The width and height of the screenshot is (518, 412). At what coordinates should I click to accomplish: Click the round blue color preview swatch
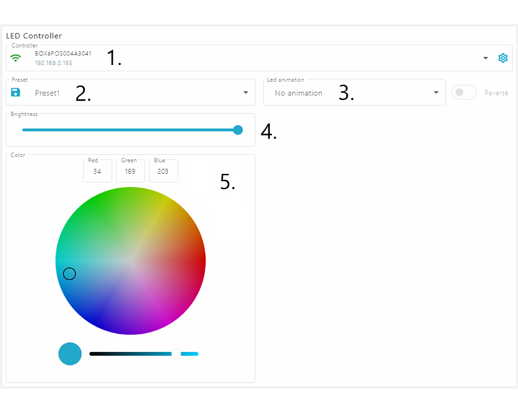point(70,354)
